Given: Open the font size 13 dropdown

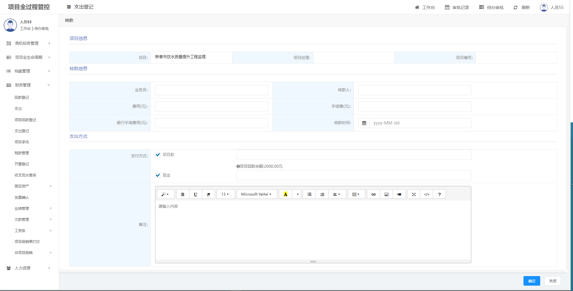Looking at the screenshot, I should [x=225, y=194].
